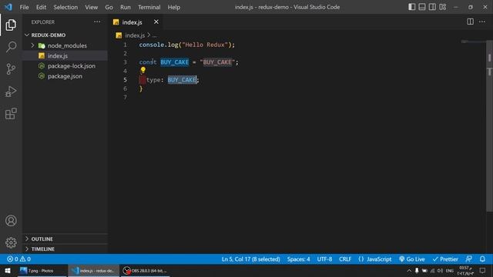Click the "Hello Redux" string in code
Viewport: 493px width, 277px height.
point(205,45)
